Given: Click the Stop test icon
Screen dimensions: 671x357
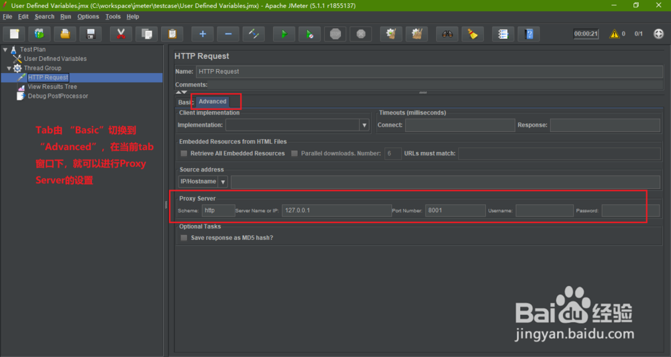Looking at the screenshot, I should click(335, 34).
